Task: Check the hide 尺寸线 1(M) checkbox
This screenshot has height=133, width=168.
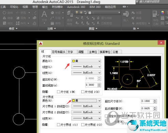Action: click(58, 92)
